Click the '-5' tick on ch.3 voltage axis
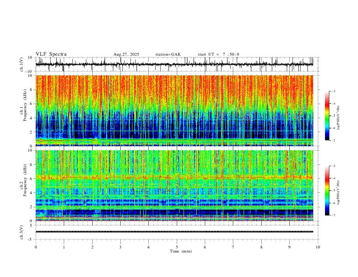Image resolution: width=358 pixels, height=277 pixels. (31, 239)
